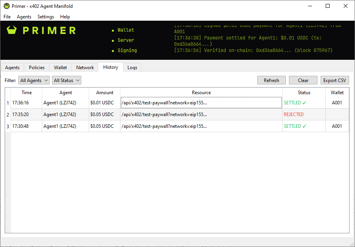Select row header number 2
The width and height of the screenshot is (355, 247).
(x=8, y=115)
